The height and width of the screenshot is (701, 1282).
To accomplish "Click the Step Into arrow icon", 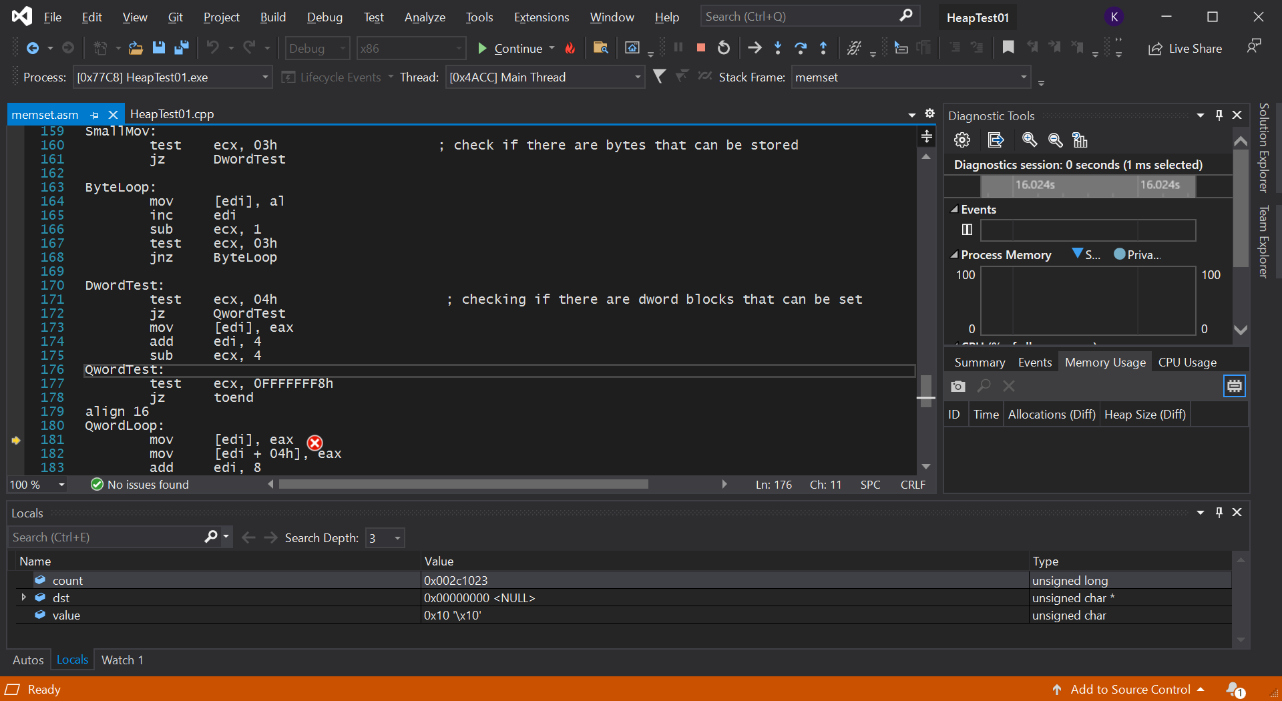I will (x=778, y=48).
